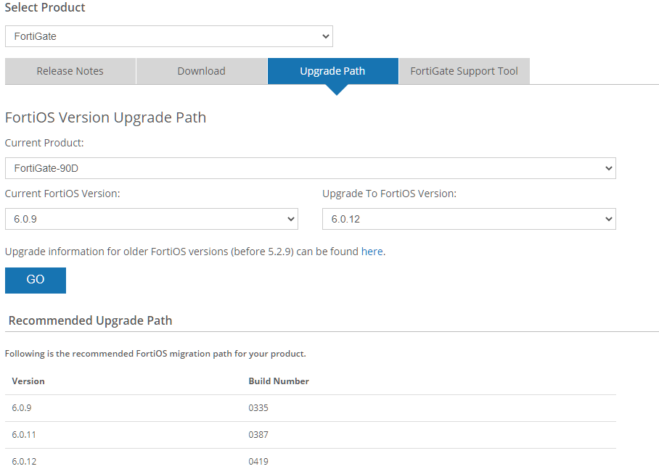The height and width of the screenshot is (469, 659).
Task: Click build number 0335
Action: [x=258, y=407]
